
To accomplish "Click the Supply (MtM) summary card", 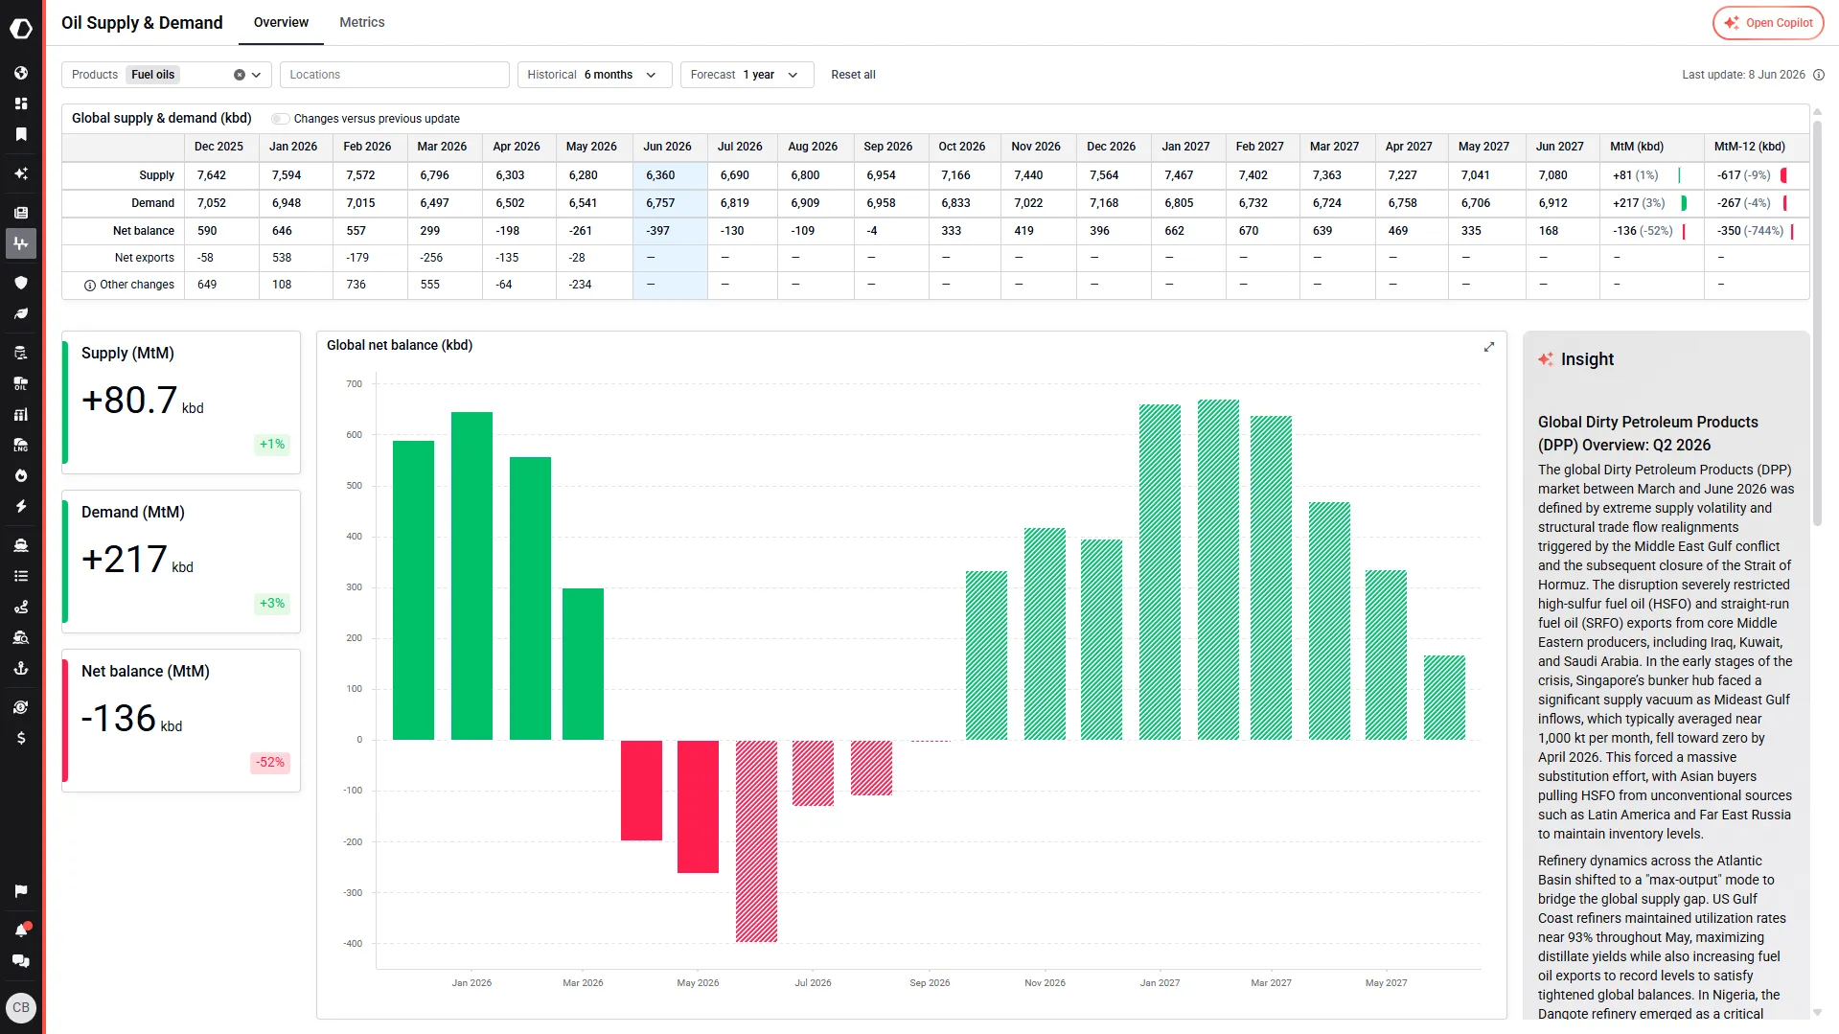I will coord(181,402).
